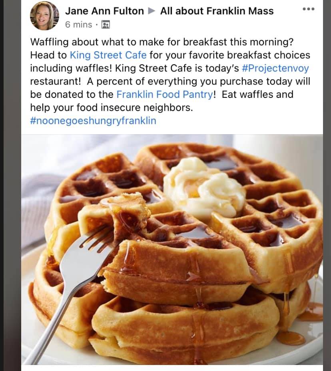Viewport: 331px width, 371px height.
Task: Open the post options three-dot menu
Action: click(308, 9)
